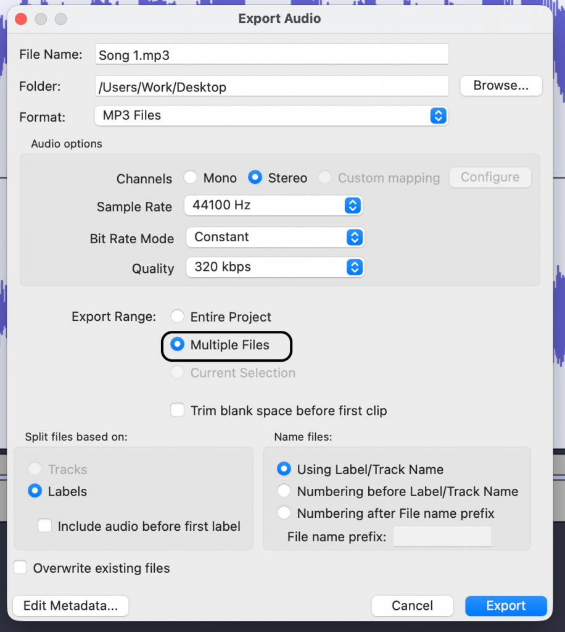The height and width of the screenshot is (632, 565).
Task: Click the red close window button
Action: [x=21, y=19]
